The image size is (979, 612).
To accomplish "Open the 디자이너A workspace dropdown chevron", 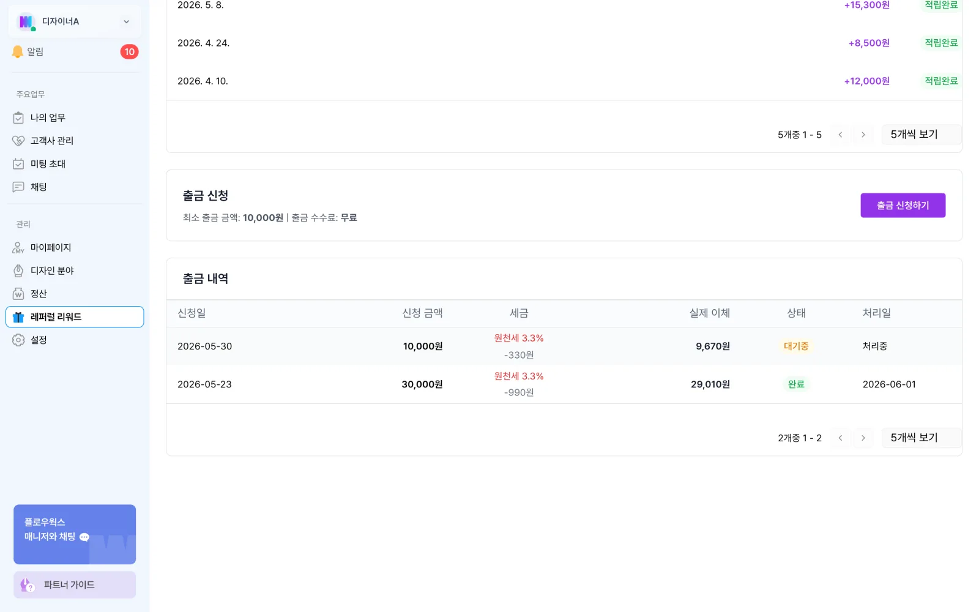I will click(127, 22).
